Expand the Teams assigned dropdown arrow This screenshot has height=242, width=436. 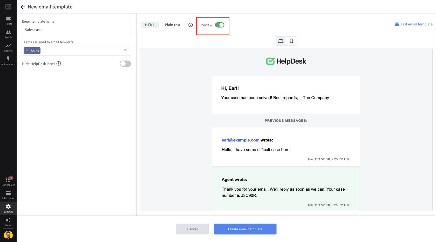point(125,50)
